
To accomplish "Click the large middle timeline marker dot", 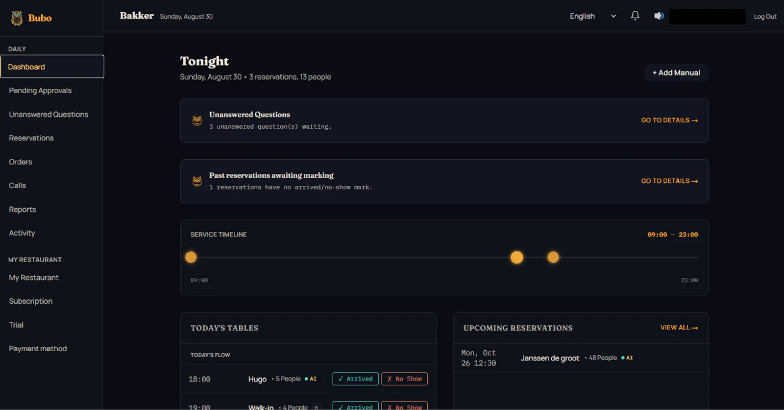I will pyautogui.click(x=517, y=257).
